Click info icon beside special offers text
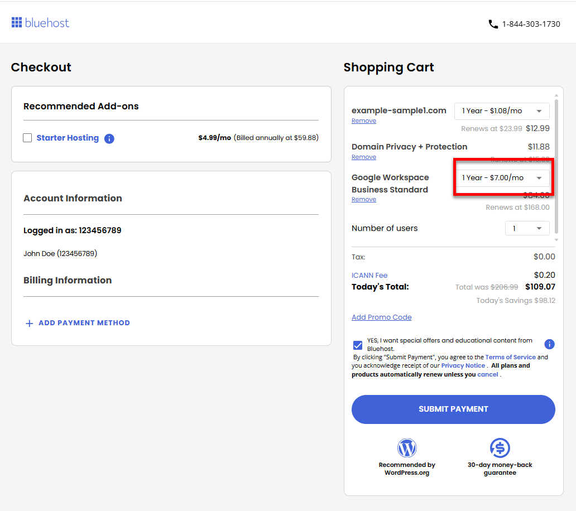This screenshot has height=511, width=576. pyautogui.click(x=549, y=344)
